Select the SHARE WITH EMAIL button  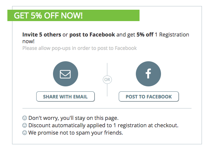(x=65, y=96)
